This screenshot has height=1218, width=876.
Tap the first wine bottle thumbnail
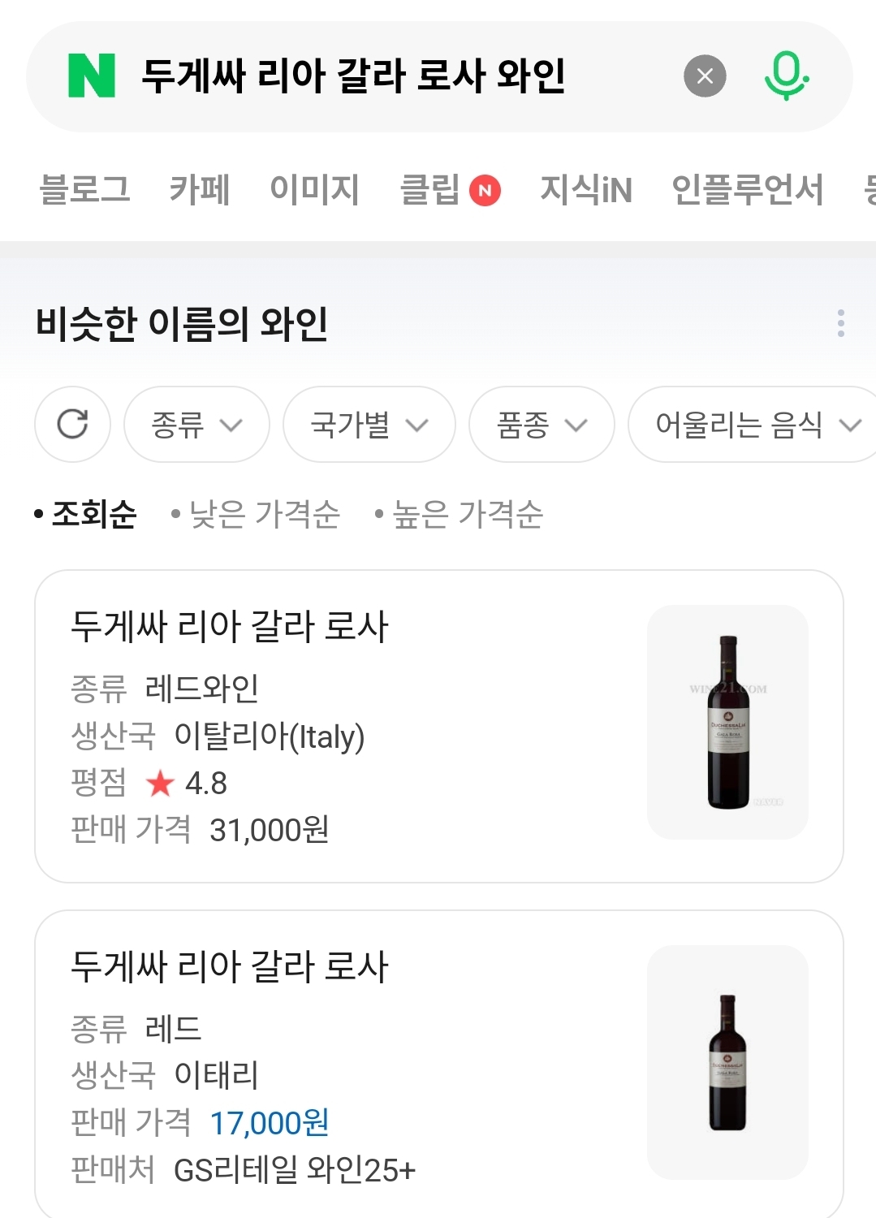(x=727, y=722)
